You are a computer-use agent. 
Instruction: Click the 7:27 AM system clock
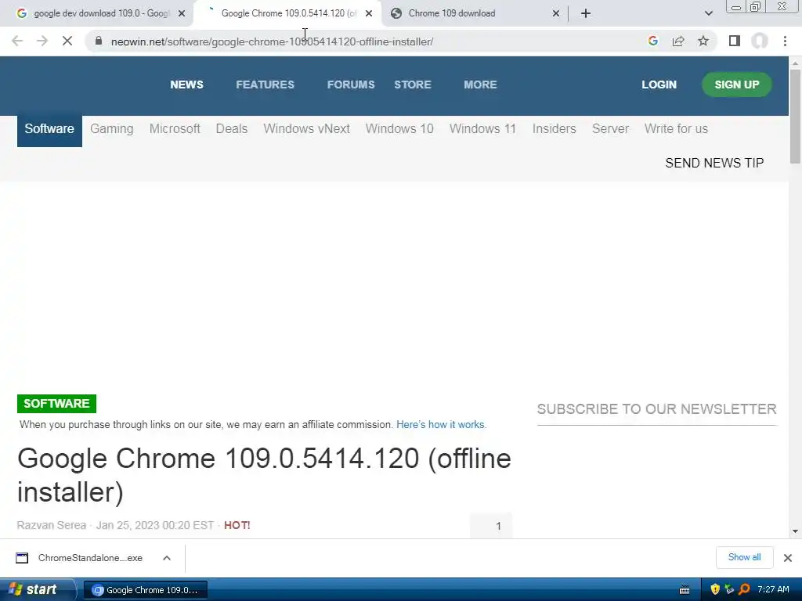[x=773, y=590]
